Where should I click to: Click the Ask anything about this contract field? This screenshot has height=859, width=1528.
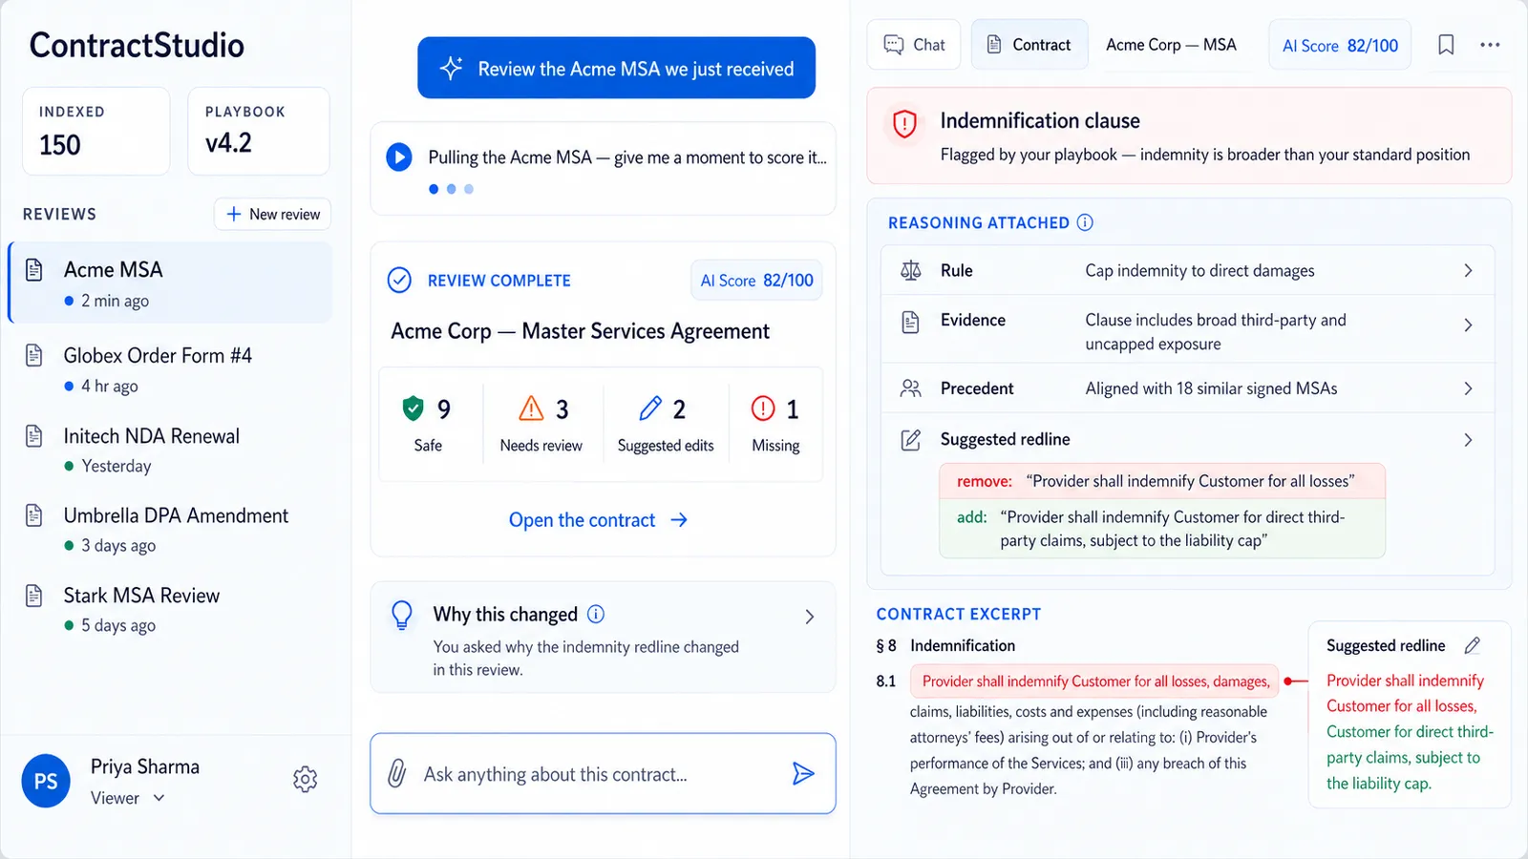pyautogui.click(x=603, y=774)
